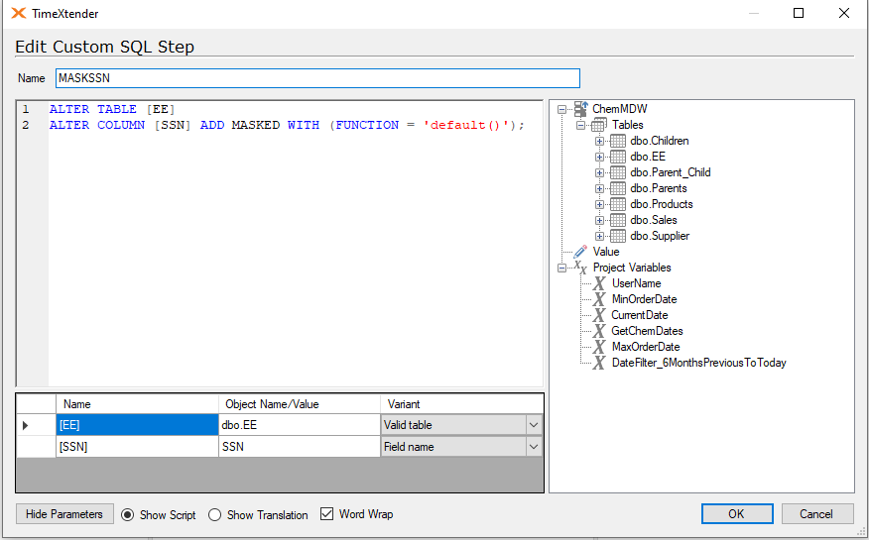Maximize the TimeXtender window
This screenshot has height=540, width=869.
coord(799,13)
